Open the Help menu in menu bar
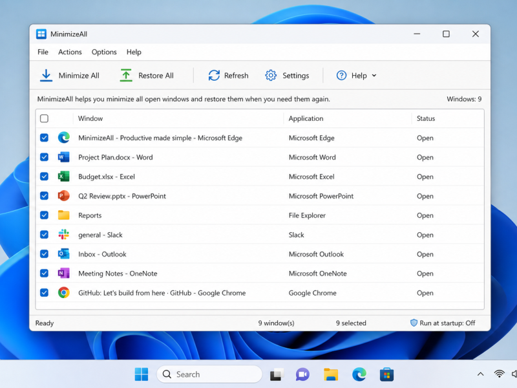Viewport: 517px width, 388px height. click(134, 52)
